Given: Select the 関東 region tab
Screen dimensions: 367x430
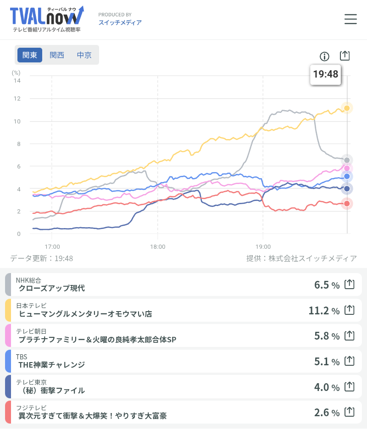Looking at the screenshot, I should click(x=30, y=55).
